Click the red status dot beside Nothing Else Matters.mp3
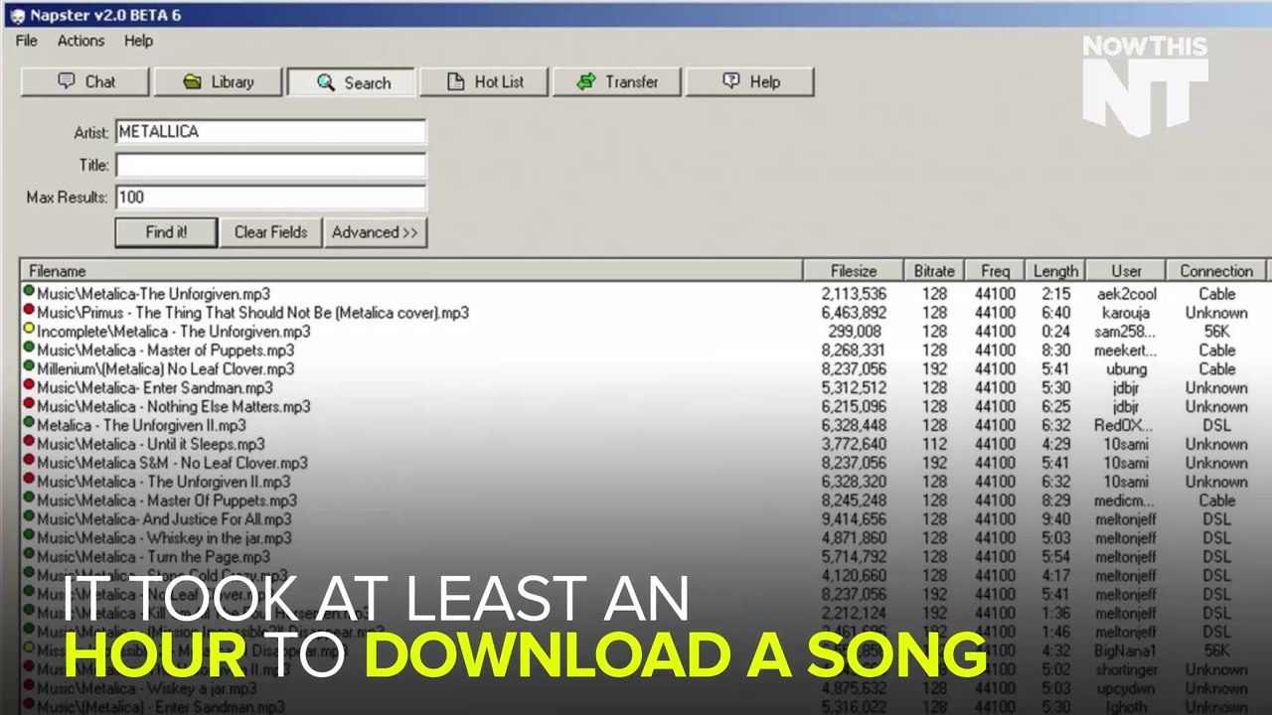This screenshot has height=715, width=1272. point(29,405)
